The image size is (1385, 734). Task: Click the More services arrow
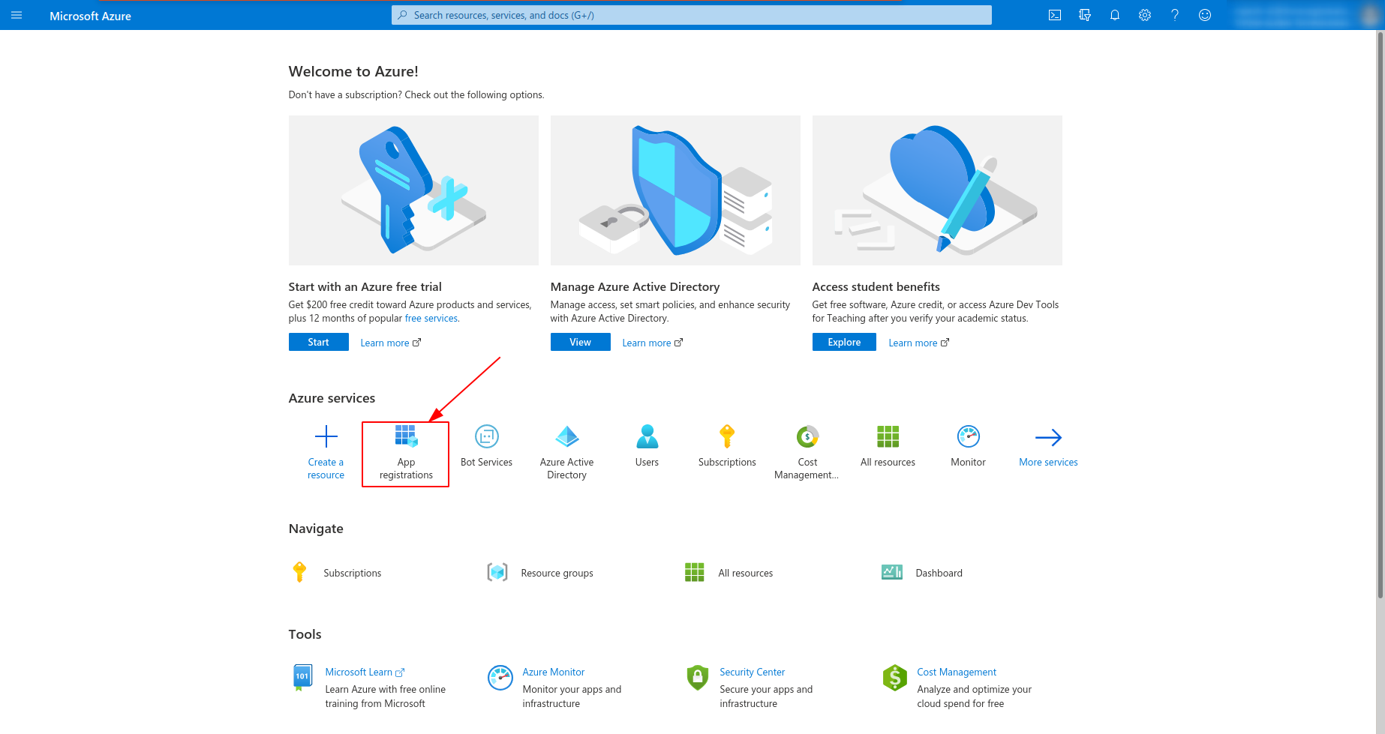(x=1048, y=437)
